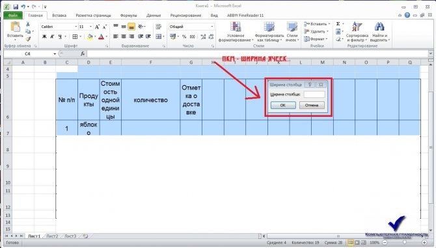This screenshot has width=436, height=248.
Task: Toggle italic (К) formatting
Action: click(x=52, y=36)
